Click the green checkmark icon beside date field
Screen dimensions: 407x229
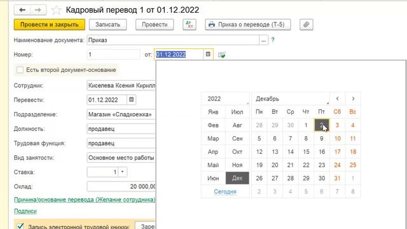221,55
